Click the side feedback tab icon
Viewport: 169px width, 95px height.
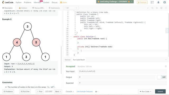pos(167,31)
